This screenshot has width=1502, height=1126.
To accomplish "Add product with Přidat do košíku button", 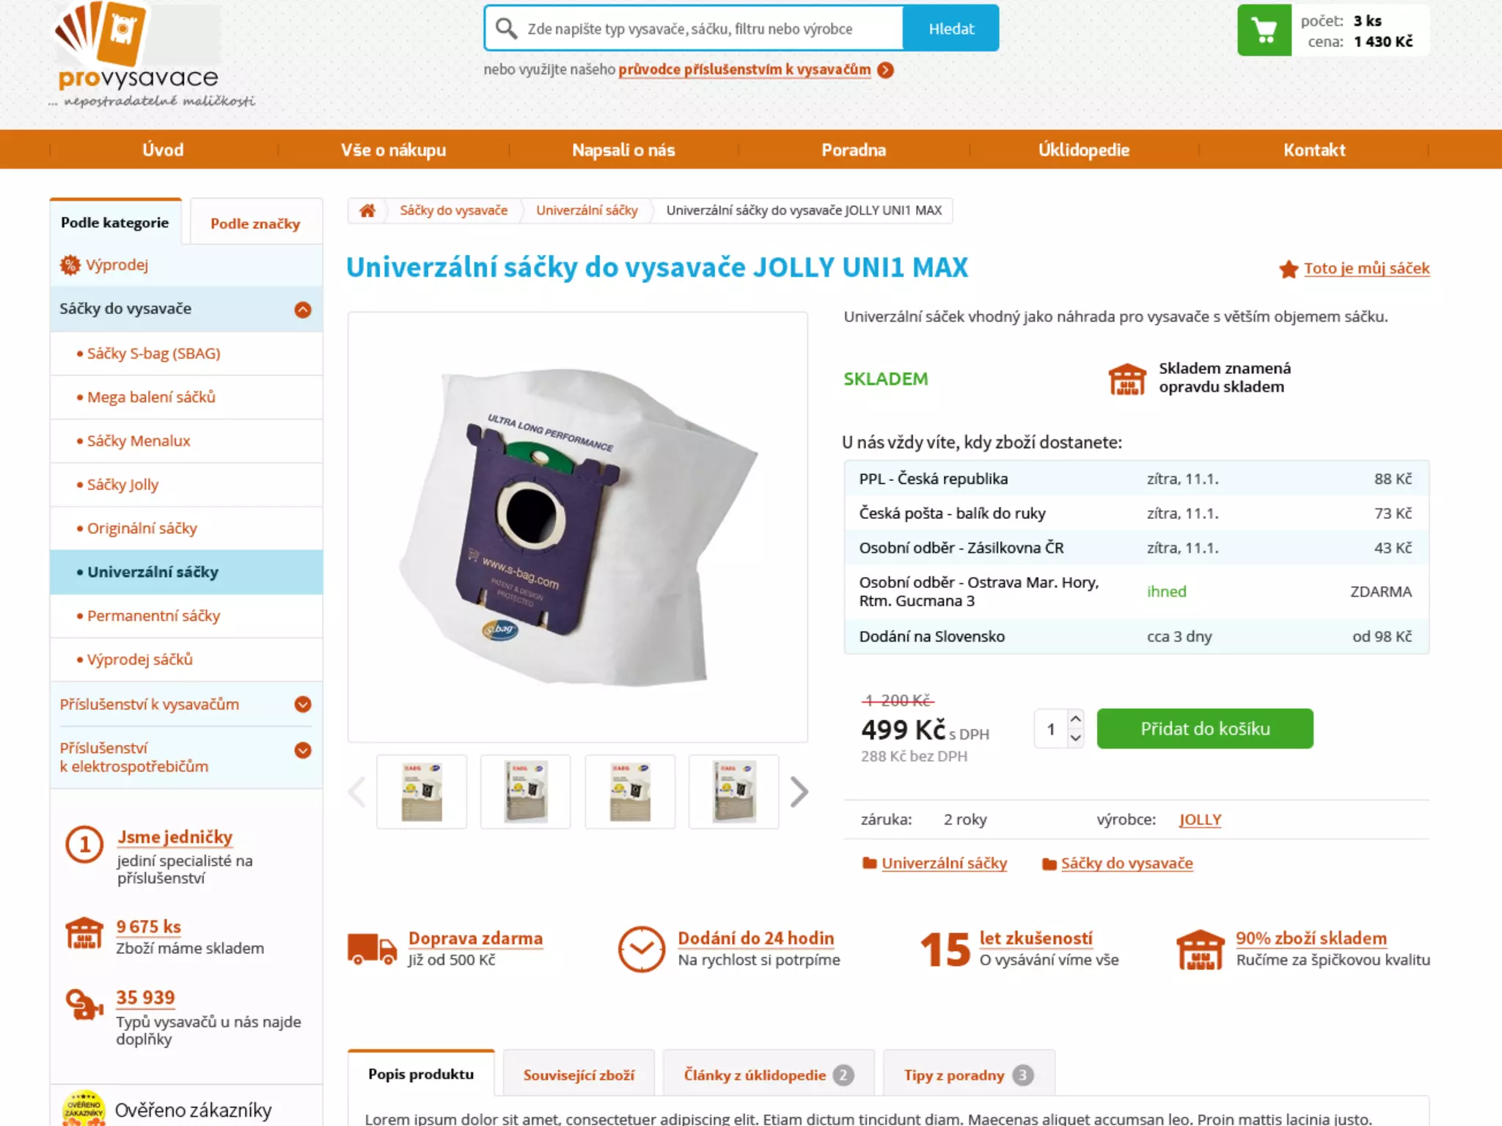I will (x=1205, y=729).
